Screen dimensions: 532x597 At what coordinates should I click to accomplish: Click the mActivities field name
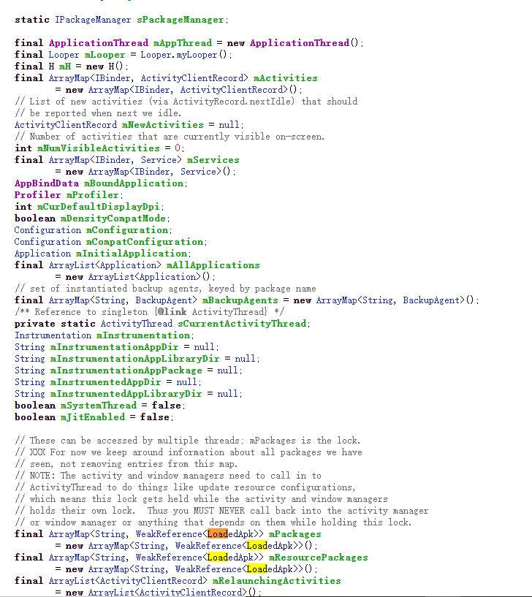(x=285, y=78)
